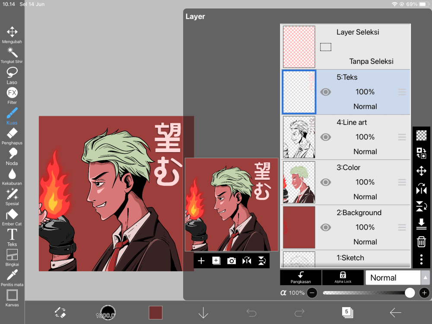Flip layer vertically under preview
Screen dimensions: 432x324
pos(262,260)
